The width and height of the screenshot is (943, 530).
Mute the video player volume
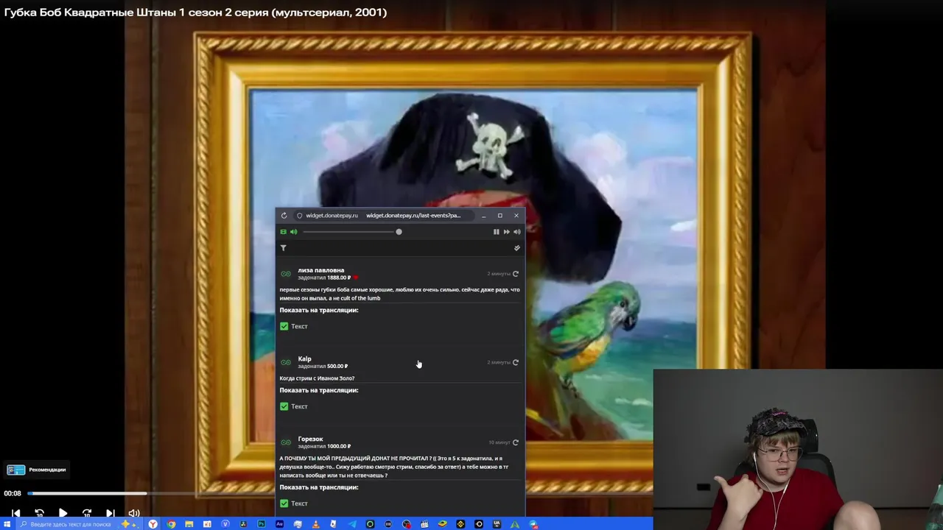133,513
